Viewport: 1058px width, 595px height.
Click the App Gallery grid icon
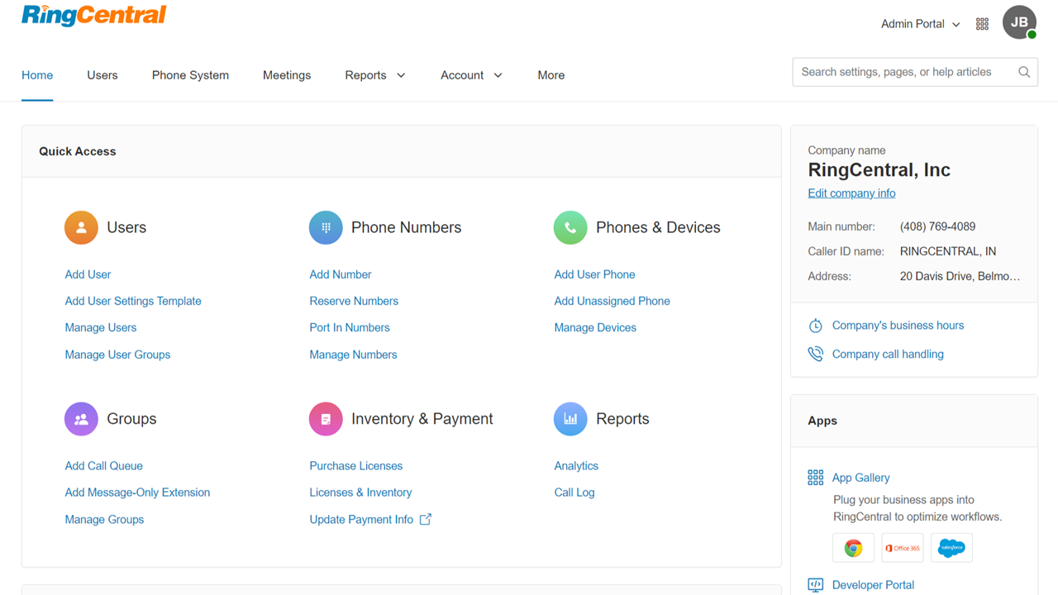click(x=815, y=478)
